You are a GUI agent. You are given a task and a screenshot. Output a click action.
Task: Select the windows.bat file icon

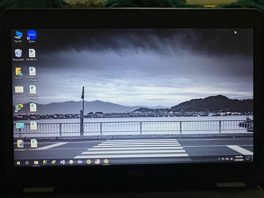coord(19,92)
